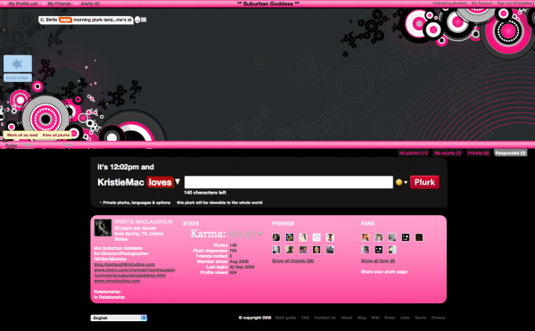
Task: Open the emoticon picker smiley icon
Action: [399, 182]
